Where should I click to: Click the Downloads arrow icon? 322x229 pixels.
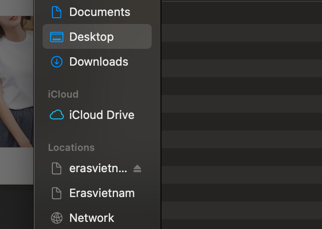pyautogui.click(x=56, y=62)
